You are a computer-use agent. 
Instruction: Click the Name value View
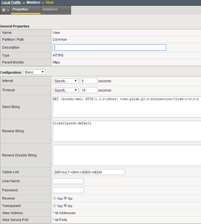pos(56,33)
